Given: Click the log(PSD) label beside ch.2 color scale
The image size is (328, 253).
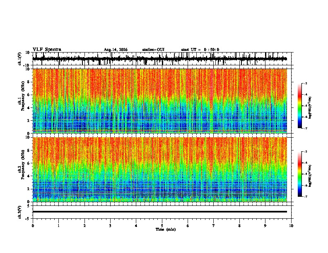Looking at the screenshot, I should click(310, 176).
